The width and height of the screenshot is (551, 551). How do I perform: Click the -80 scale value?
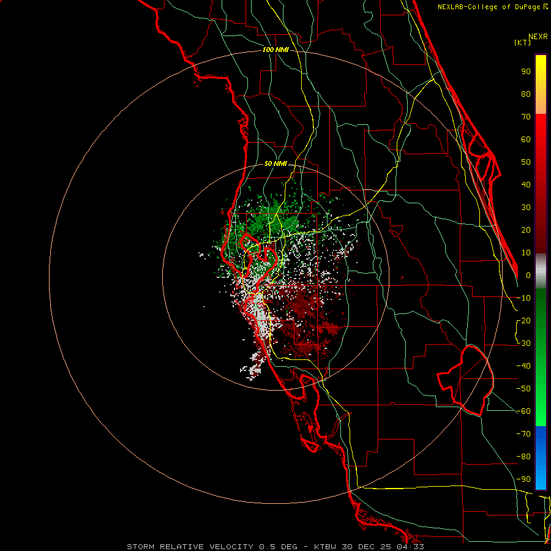tap(523, 457)
